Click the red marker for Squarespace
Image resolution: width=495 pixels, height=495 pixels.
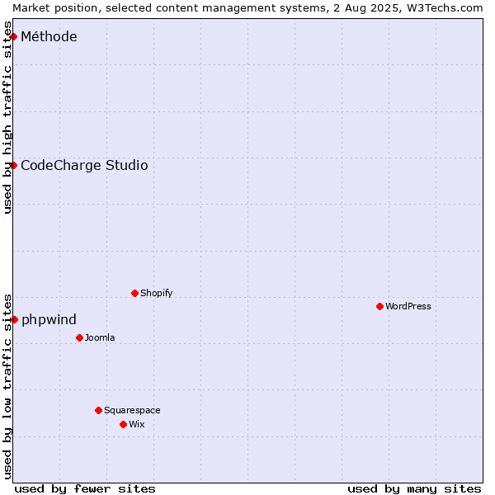click(98, 410)
